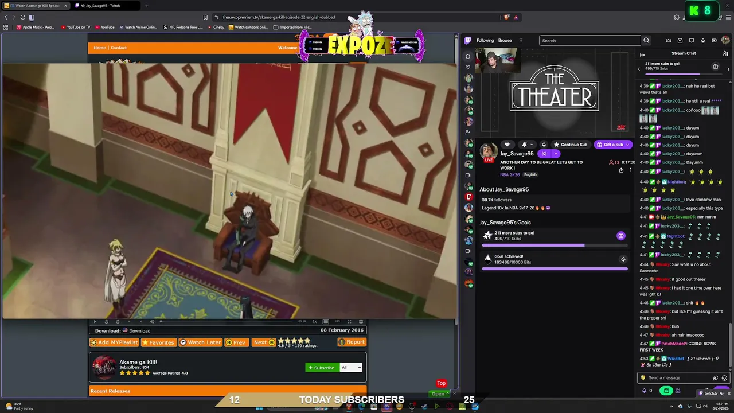Click the browser address bar URL
Screen dimensions: 734x413
pyautogui.click(x=279, y=17)
